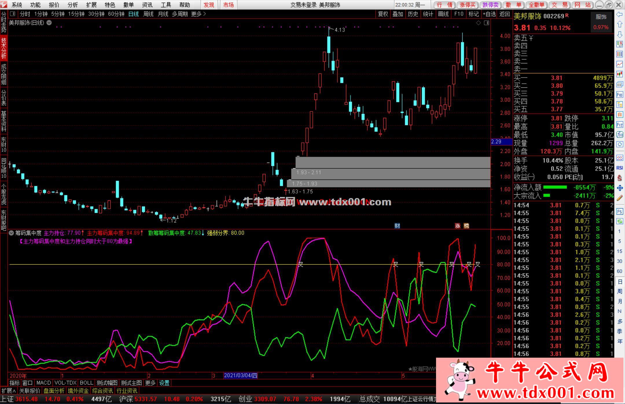
Task: Open the 特色 menu
Action: pos(110,5)
